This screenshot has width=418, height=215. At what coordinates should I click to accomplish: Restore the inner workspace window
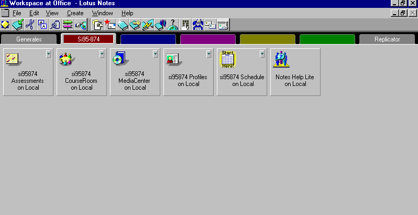(404, 13)
